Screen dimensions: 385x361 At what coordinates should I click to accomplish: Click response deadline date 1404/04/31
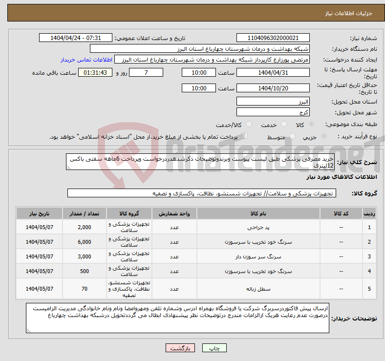point(273,72)
